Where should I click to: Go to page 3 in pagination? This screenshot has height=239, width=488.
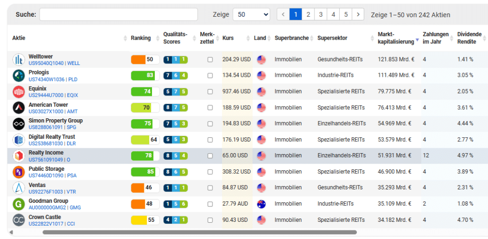pos(321,15)
